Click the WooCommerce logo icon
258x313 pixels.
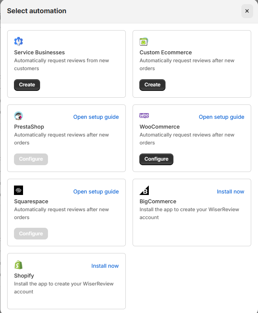coord(144,116)
